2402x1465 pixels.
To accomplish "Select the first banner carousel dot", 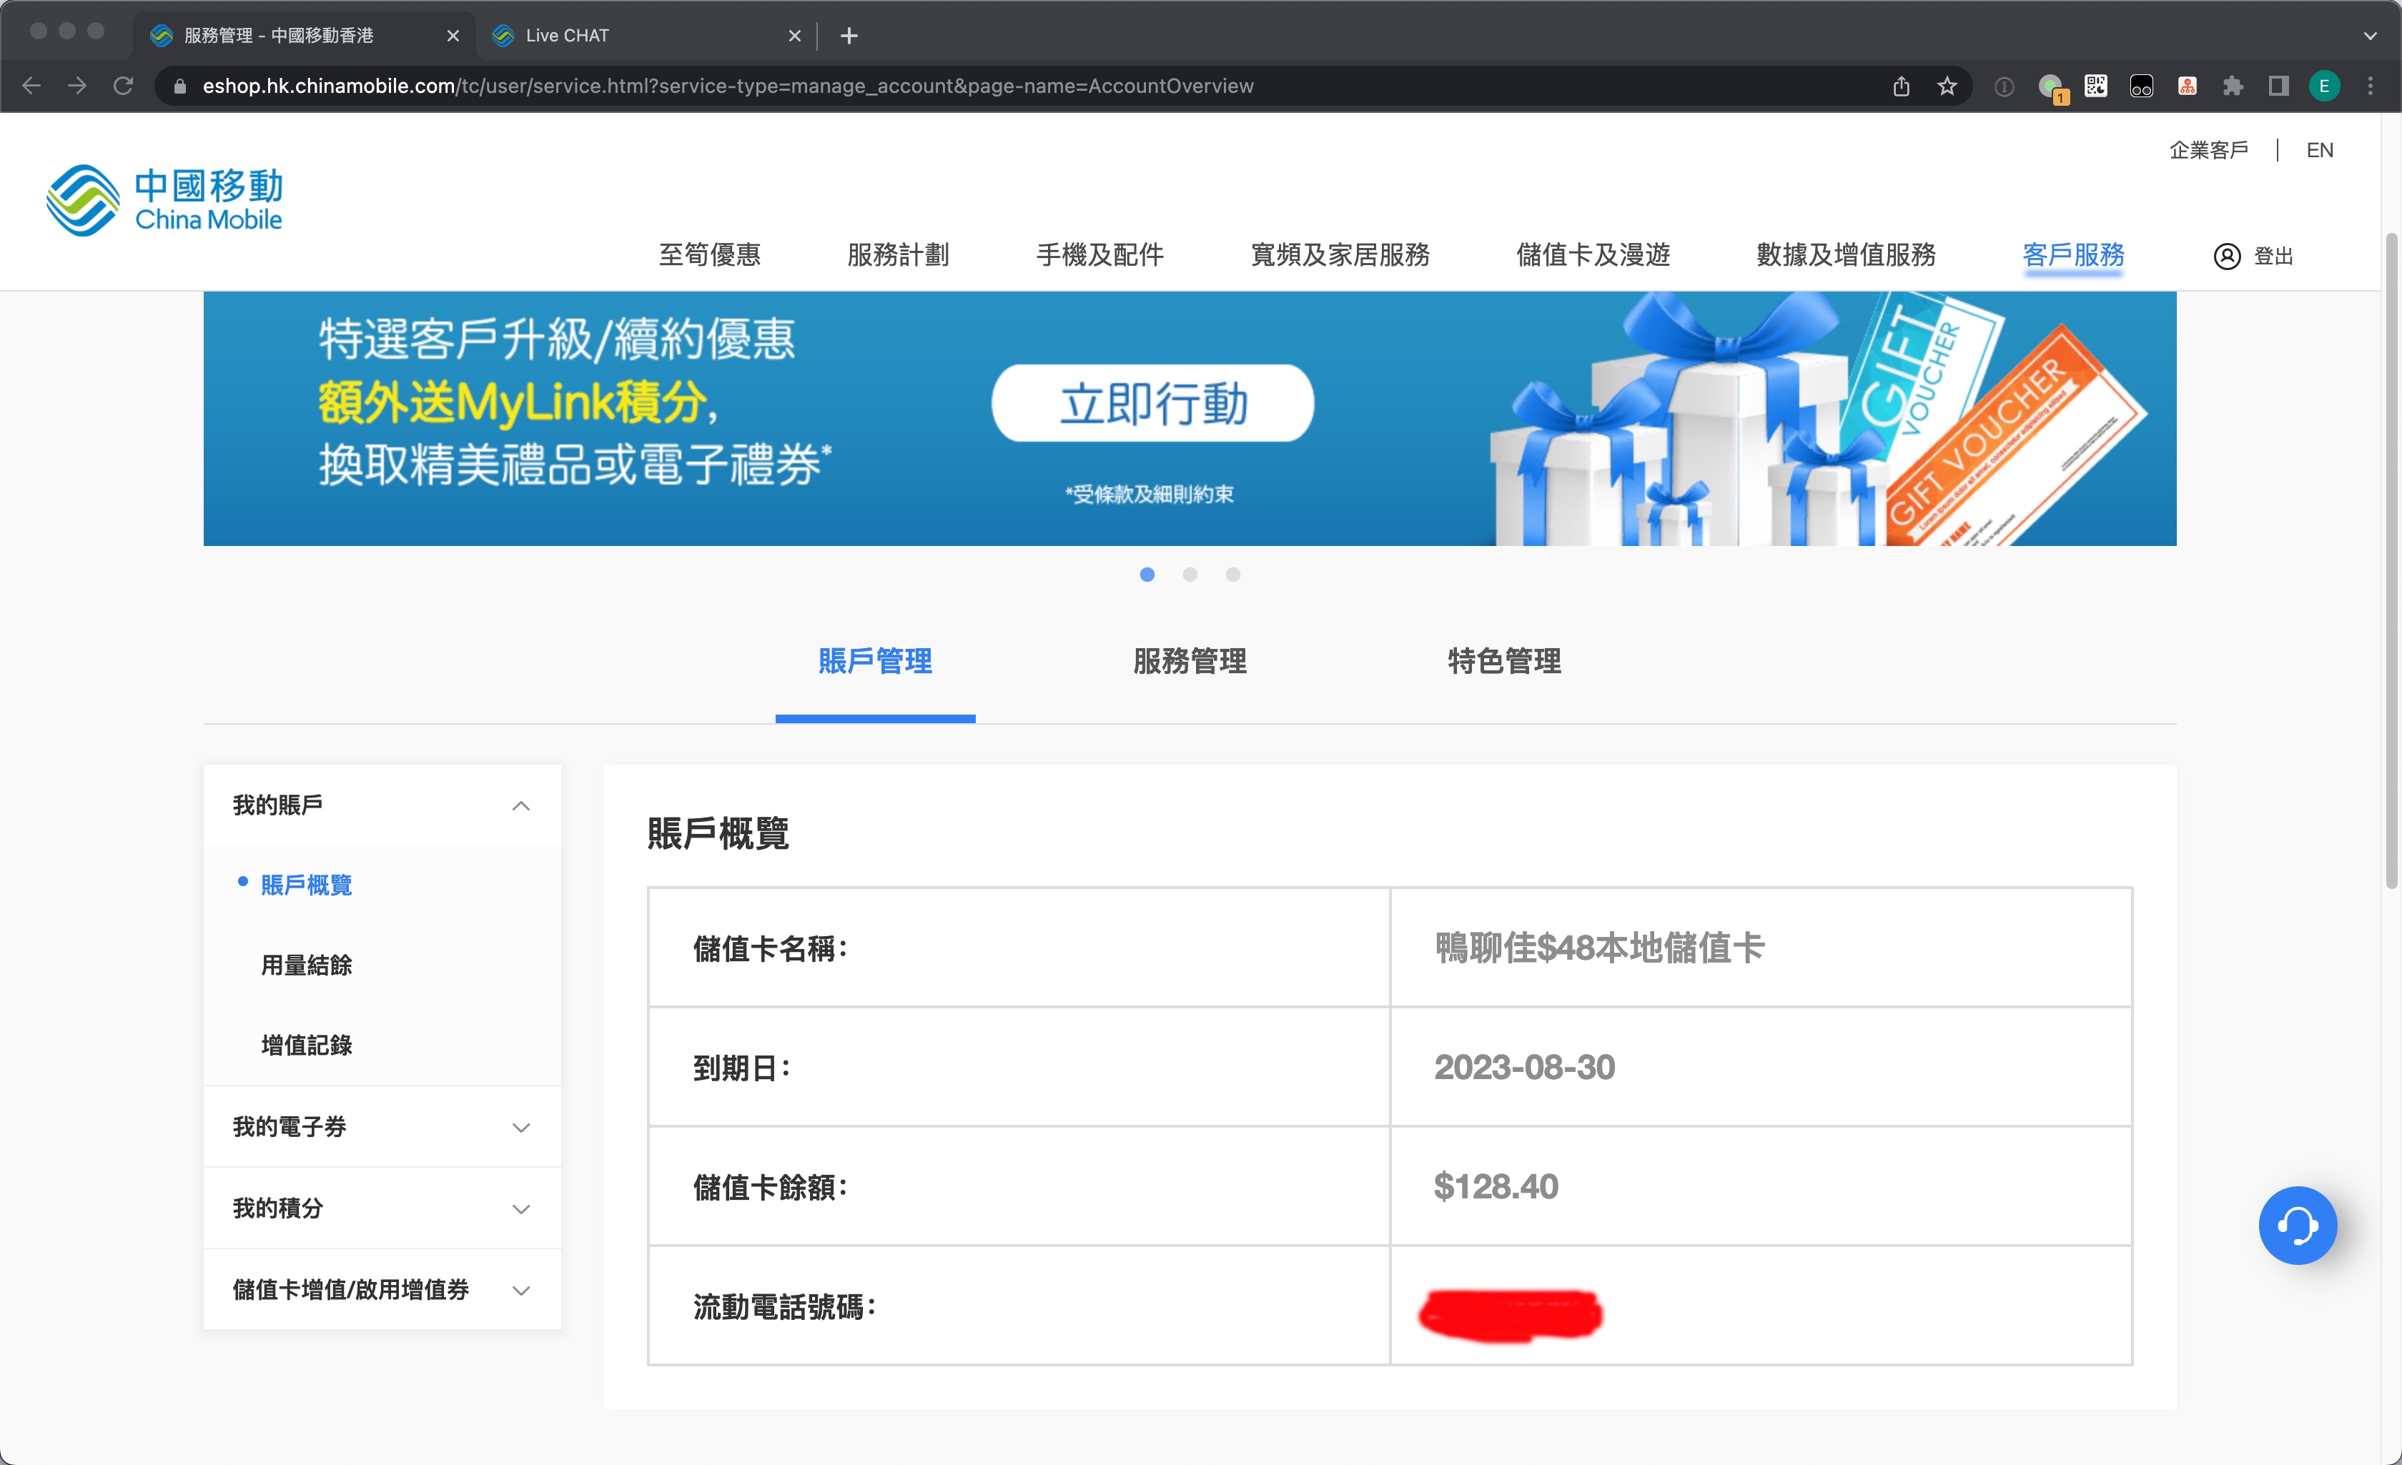I will pyautogui.click(x=1147, y=575).
